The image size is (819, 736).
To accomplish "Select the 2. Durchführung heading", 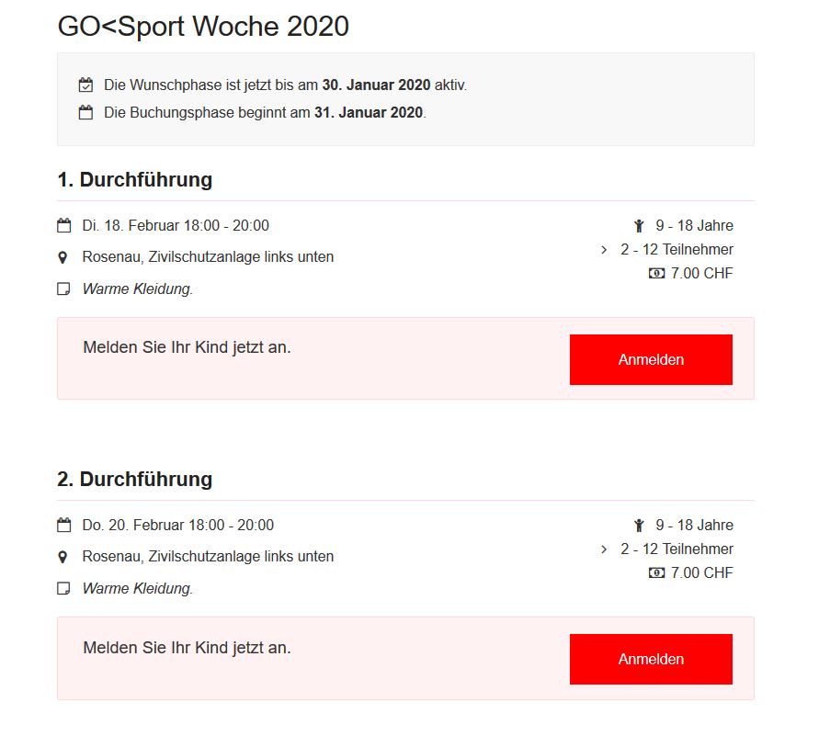I will (135, 480).
